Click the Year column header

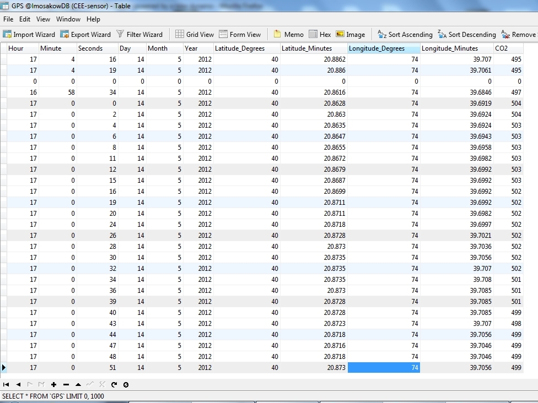click(x=198, y=48)
